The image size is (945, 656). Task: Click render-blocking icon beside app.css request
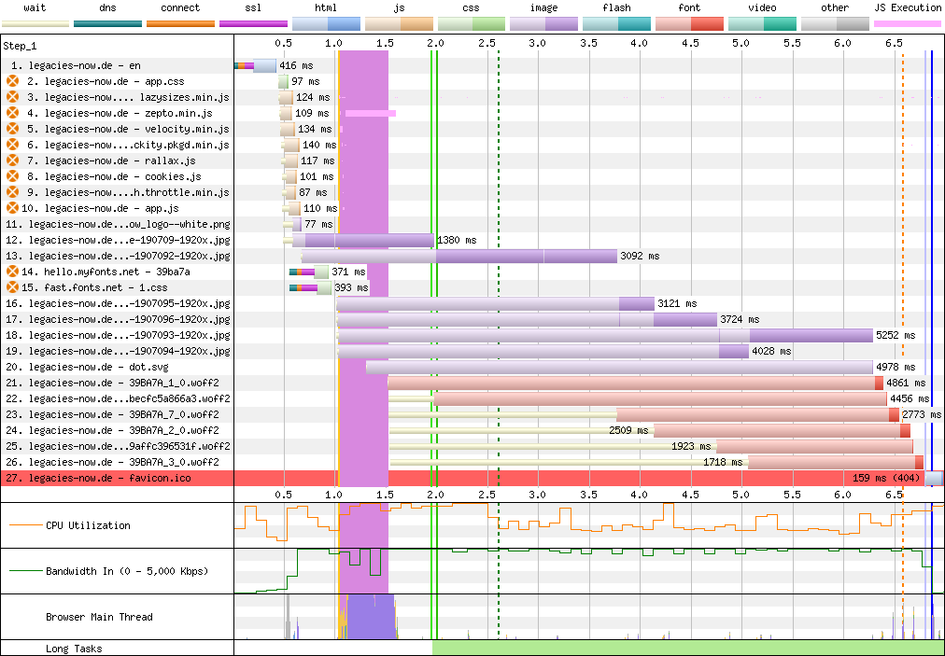(x=12, y=81)
